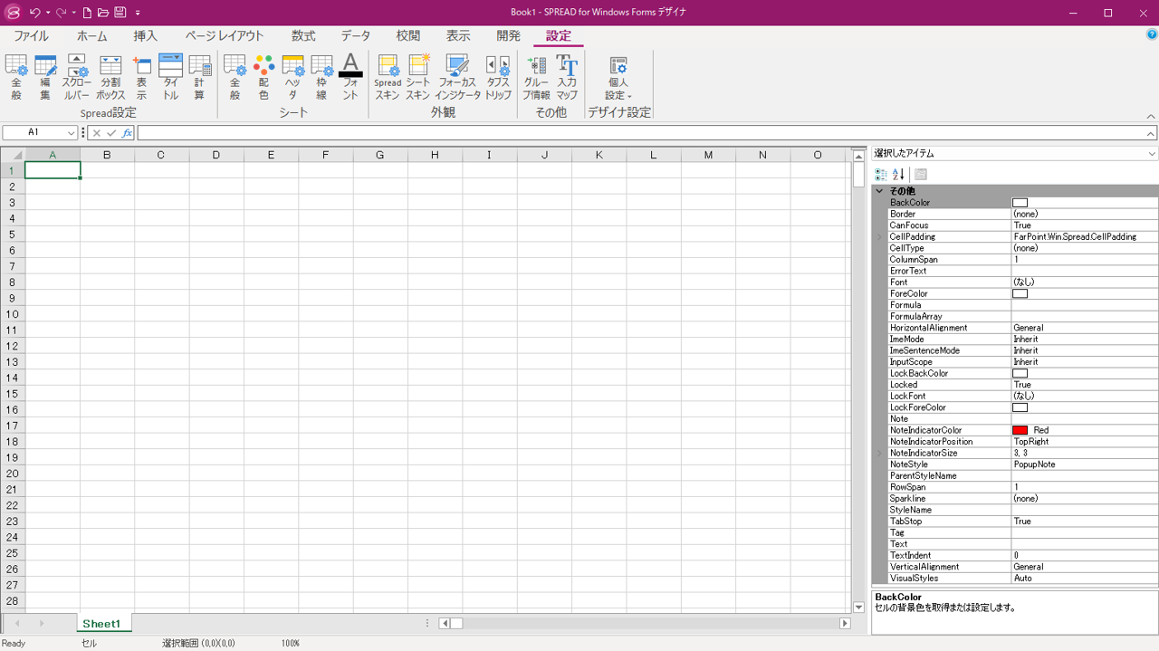This screenshot has height=651, width=1159.
Task: Open the 枠線 (gridlines) settings
Action: tap(321, 77)
